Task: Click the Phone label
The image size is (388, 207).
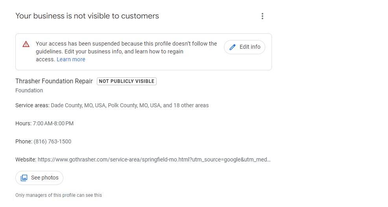Action: 24,141
